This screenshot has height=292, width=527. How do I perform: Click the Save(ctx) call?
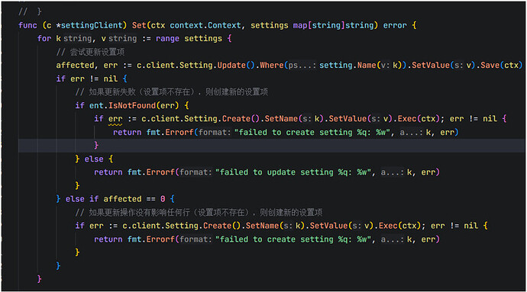[502, 65]
